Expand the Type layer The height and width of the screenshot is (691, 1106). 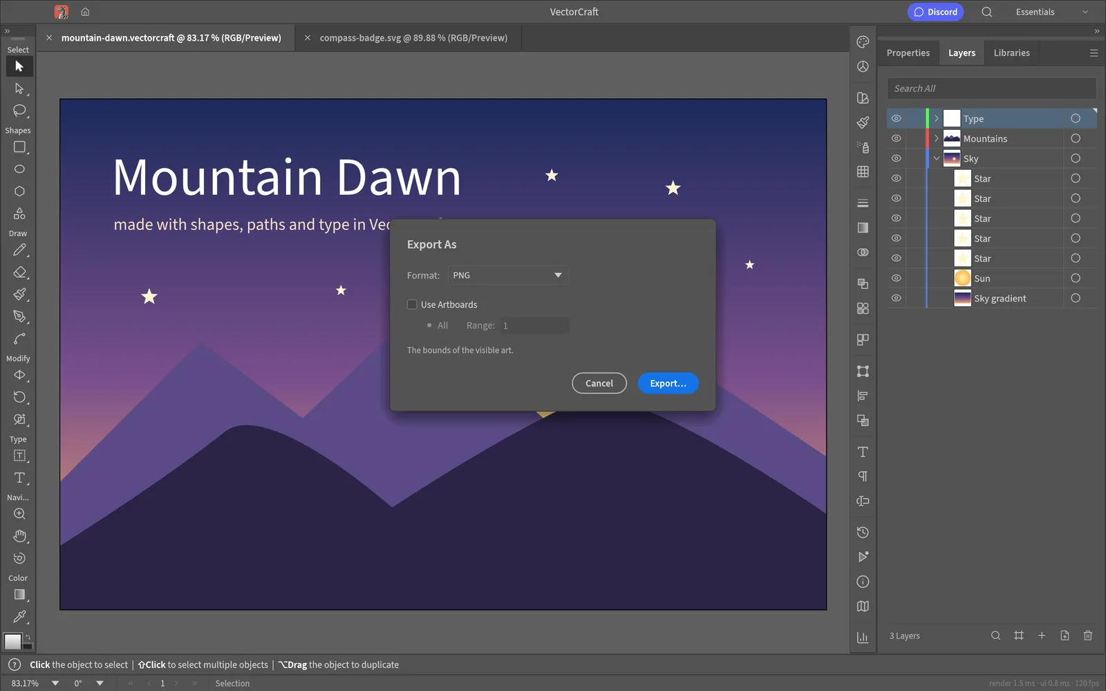coord(937,119)
